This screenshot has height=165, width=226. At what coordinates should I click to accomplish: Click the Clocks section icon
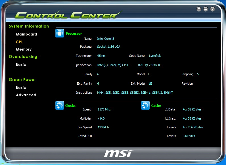pos(60,105)
